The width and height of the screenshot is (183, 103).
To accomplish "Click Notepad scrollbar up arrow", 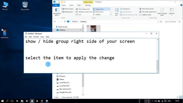I will click(158, 40).
